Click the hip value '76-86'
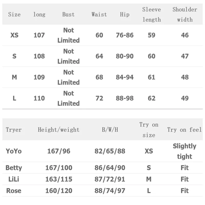This screenshot has width=205, height=205. 125,35
